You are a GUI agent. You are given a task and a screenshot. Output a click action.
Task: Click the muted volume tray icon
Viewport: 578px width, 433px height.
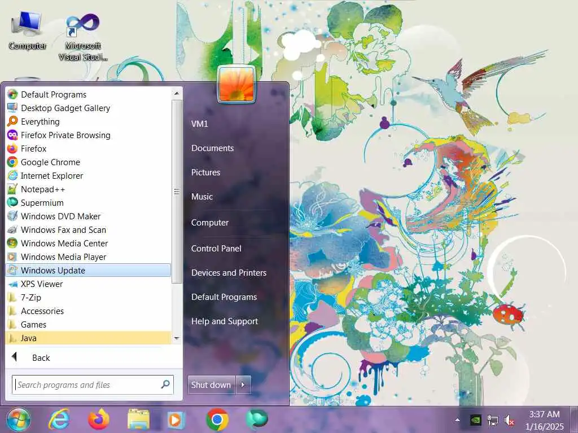(510, 420)
